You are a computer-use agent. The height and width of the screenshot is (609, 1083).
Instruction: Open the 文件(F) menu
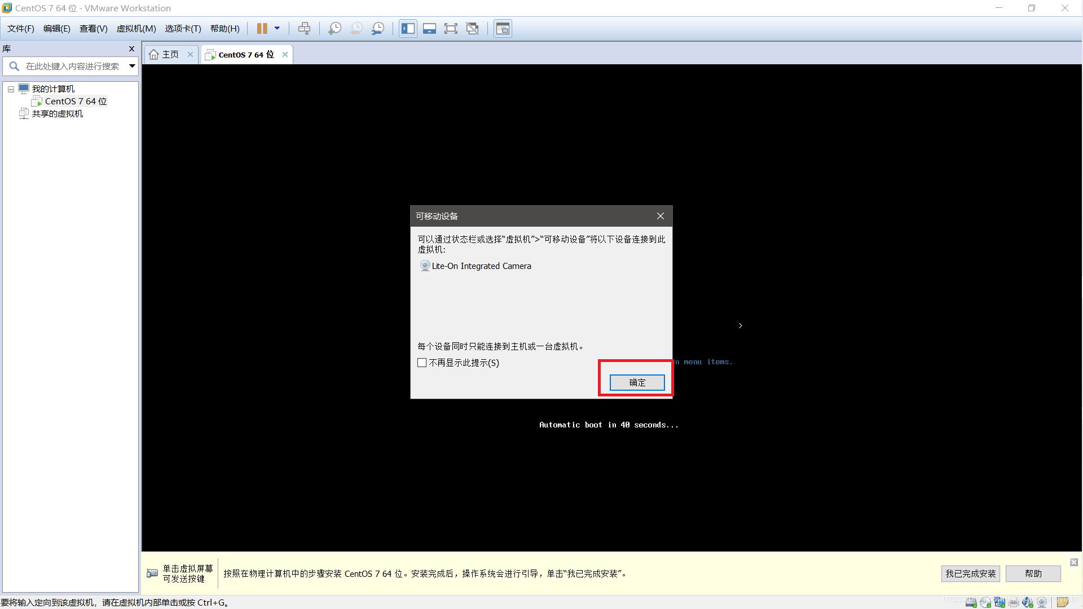point(20,29)
